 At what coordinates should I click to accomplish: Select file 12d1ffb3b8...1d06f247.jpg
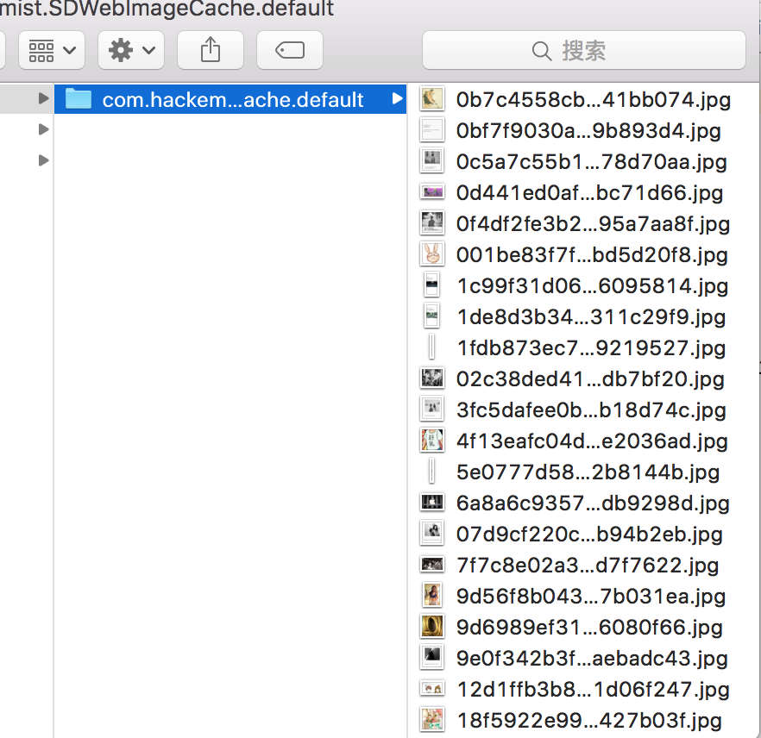pyautogui.click(x=583, y=689)
